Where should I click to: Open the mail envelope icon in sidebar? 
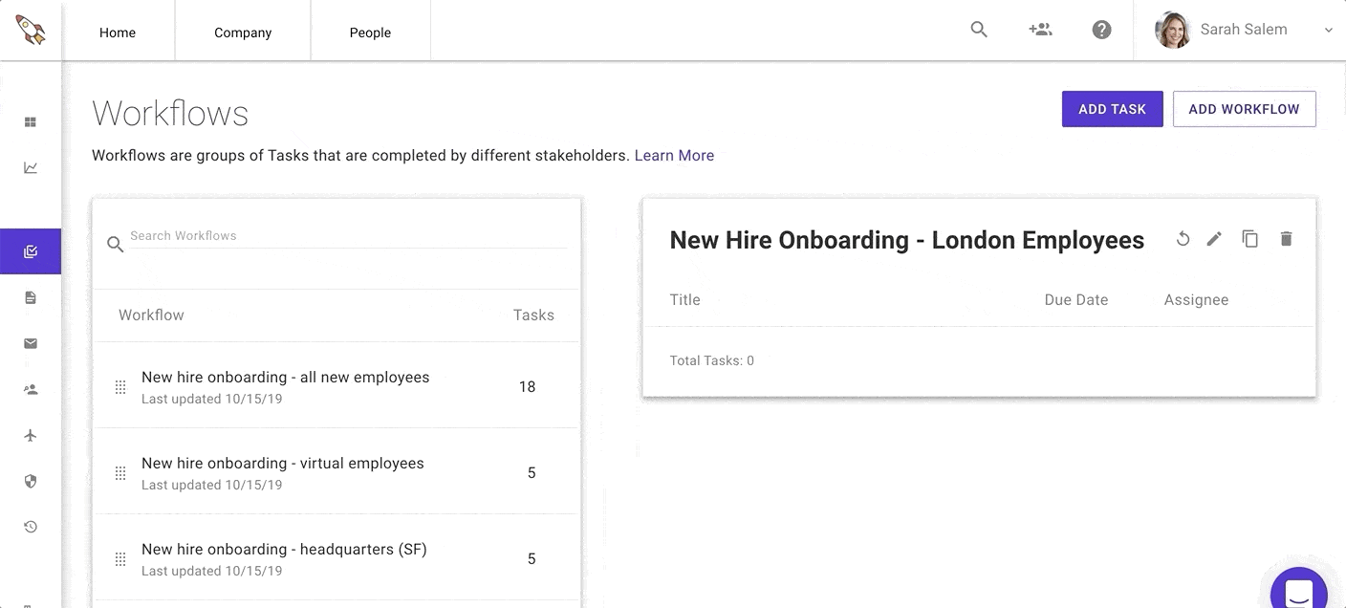(31, 344)
